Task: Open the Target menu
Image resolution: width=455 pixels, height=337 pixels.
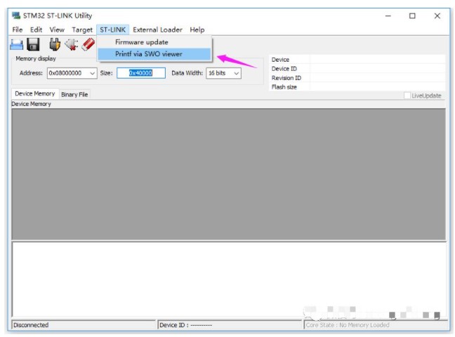Action: [82, 30]
